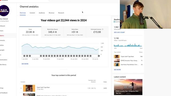Select the Subscribers metric card

tap(75, 32)
